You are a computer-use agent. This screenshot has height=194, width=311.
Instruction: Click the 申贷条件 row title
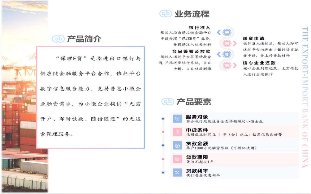tap(197, 130)
